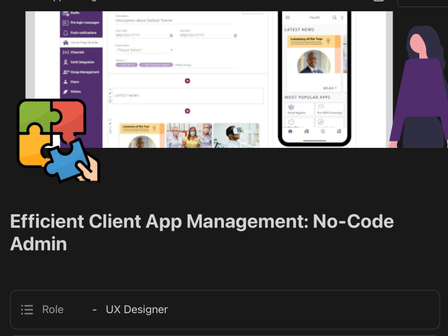The width and height of the screenshot is (448, 336).
Task: Click the Push notifications bell icon
Action: 65,33
